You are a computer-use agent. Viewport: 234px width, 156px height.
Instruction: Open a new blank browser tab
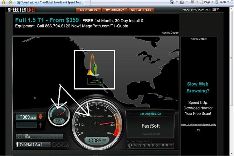coord(87,2)
